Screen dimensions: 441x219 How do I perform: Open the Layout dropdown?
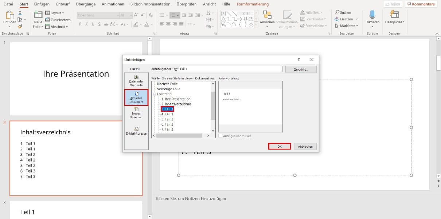tap(55, 13)
